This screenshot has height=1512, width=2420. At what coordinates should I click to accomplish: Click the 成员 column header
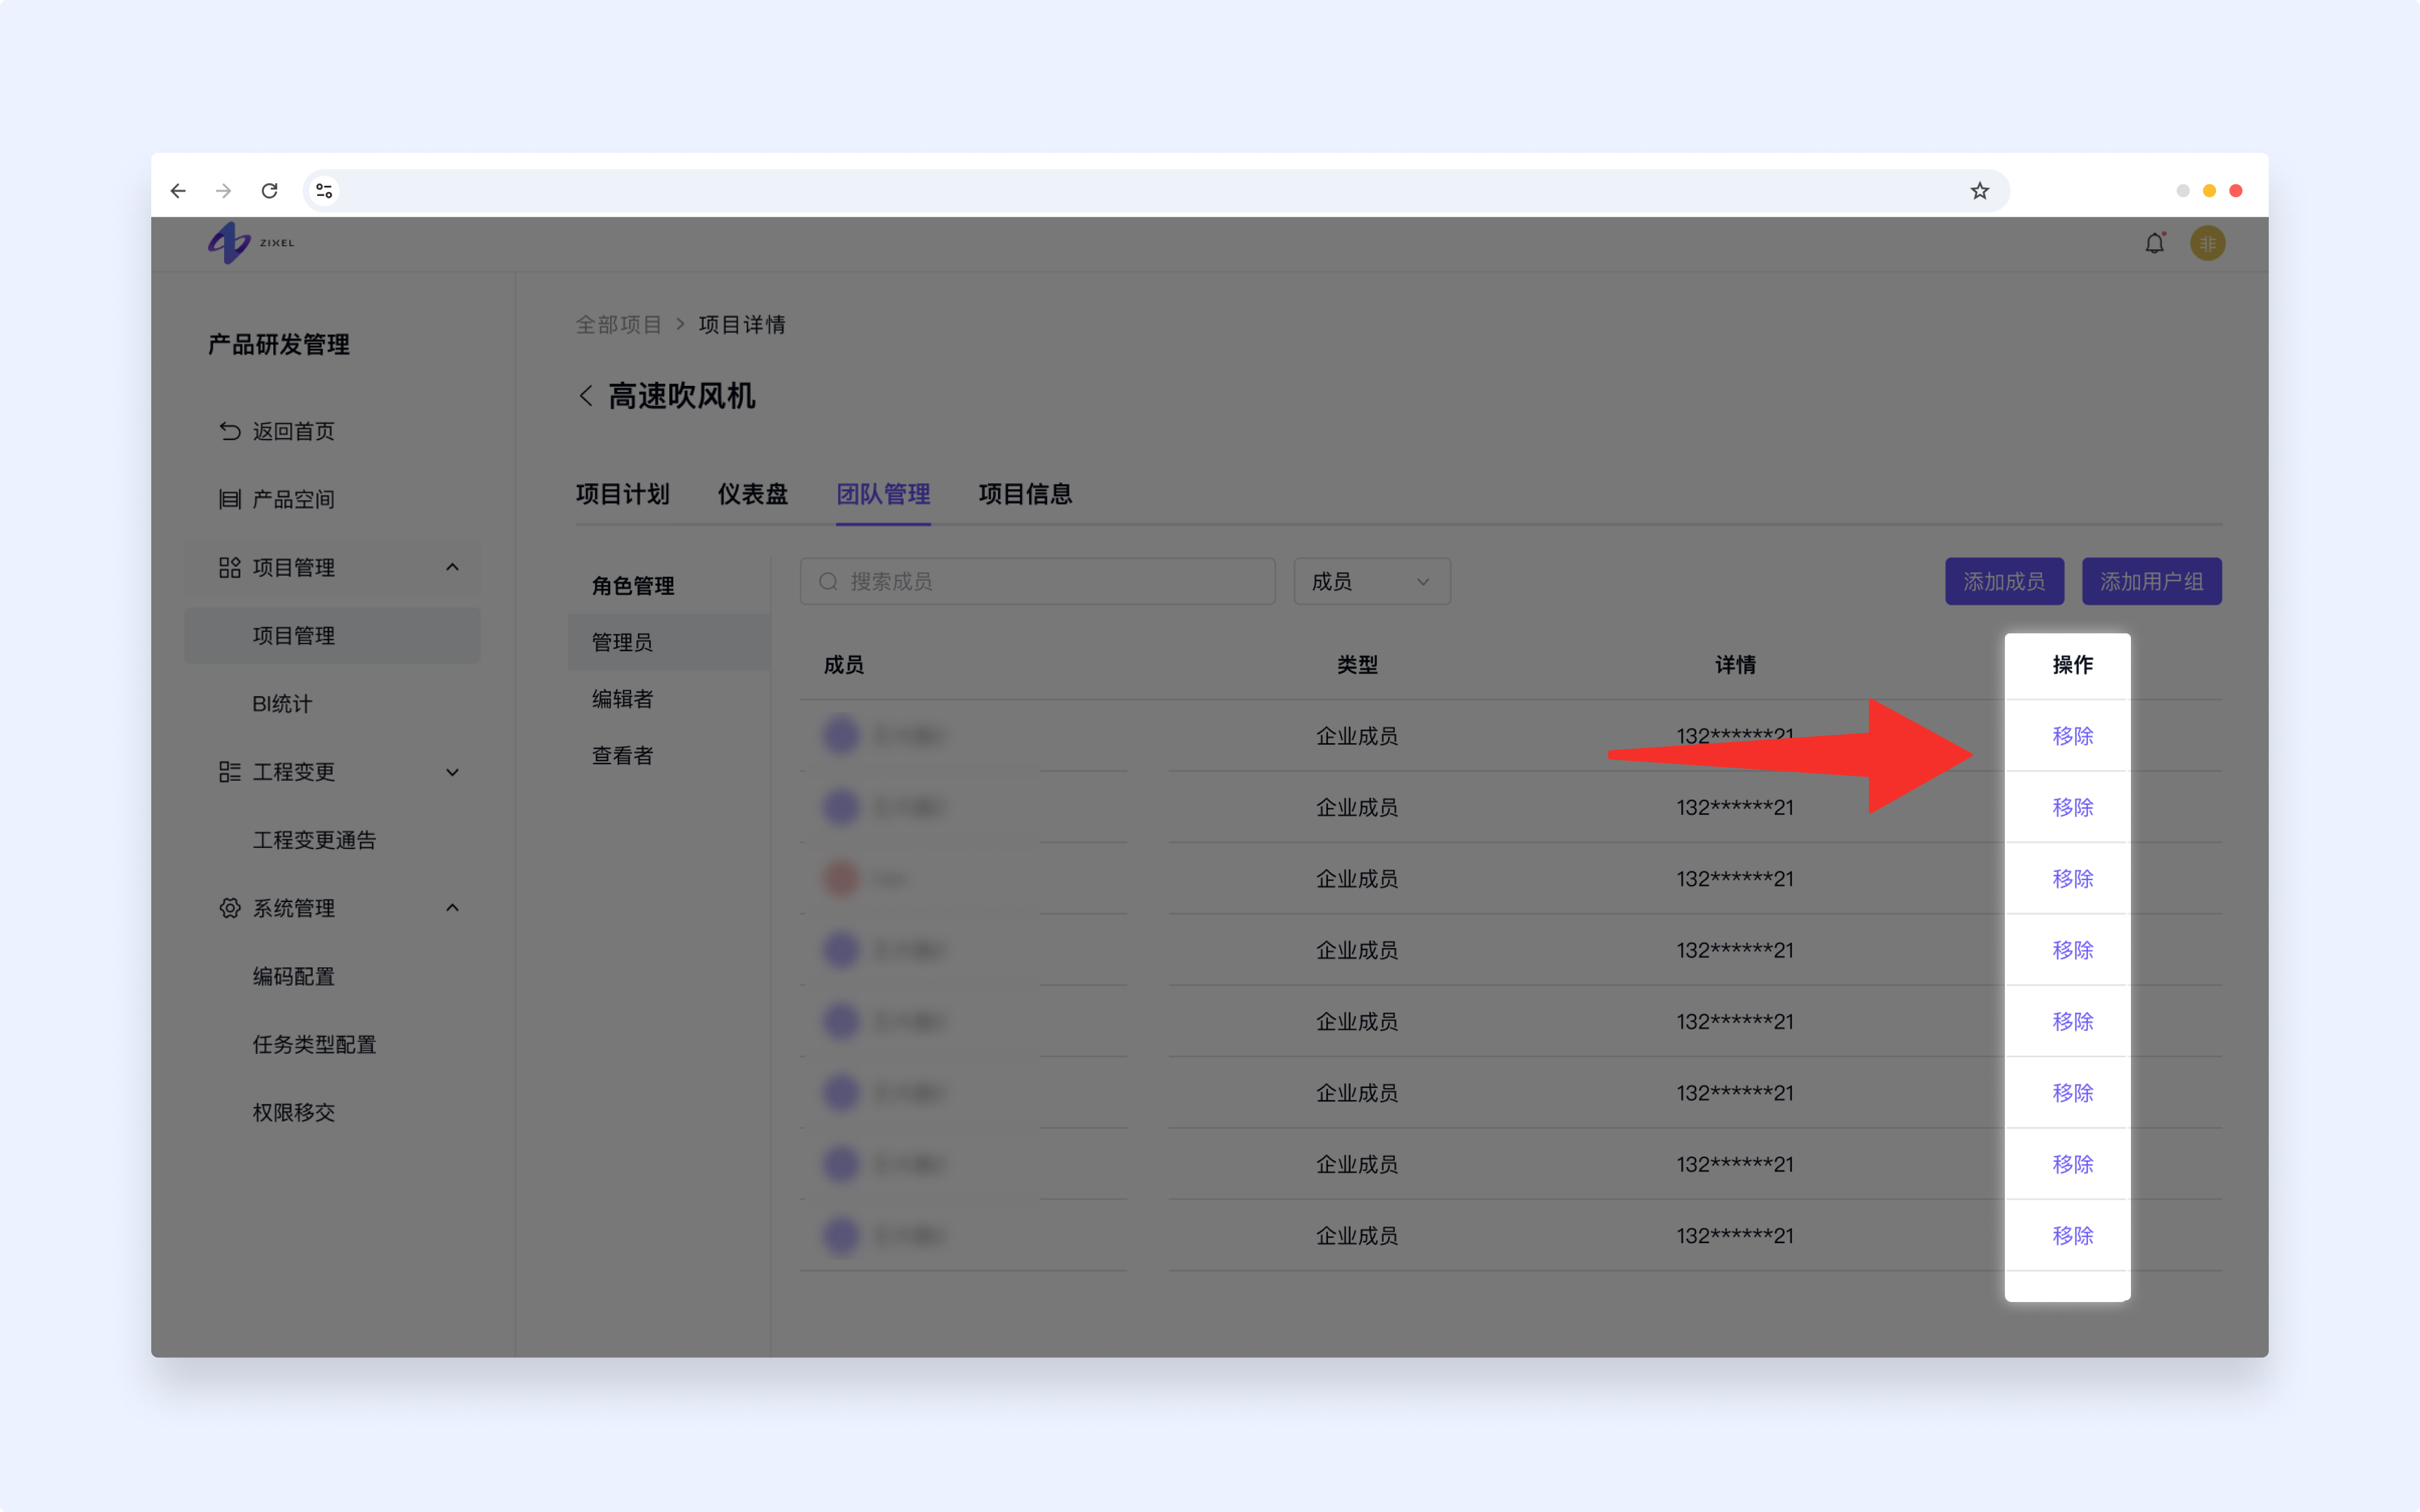point(843,665)
